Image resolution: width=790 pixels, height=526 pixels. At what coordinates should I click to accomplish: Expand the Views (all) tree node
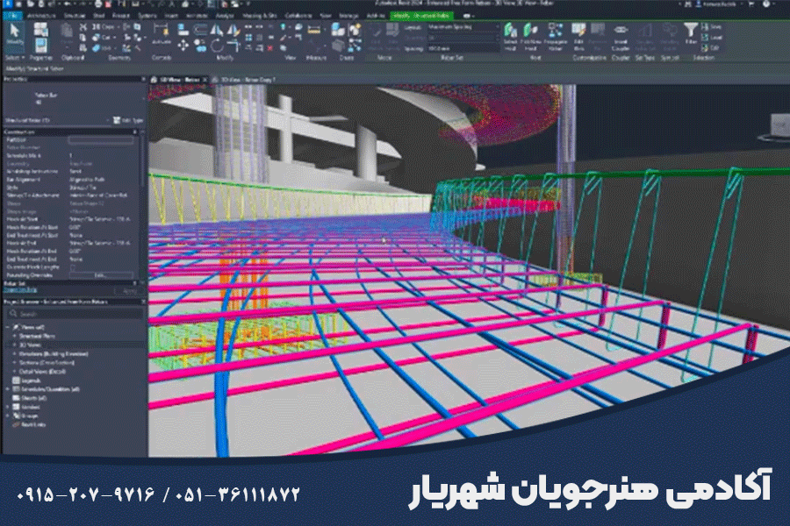(8, 325)
